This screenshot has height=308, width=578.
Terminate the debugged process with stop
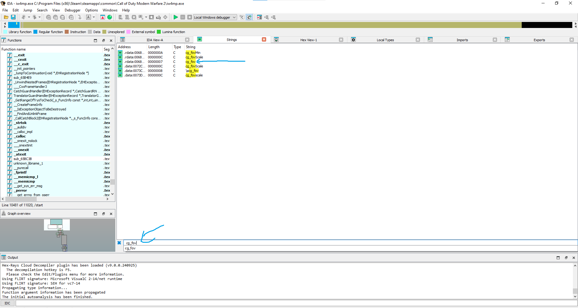tap(190, 17)
